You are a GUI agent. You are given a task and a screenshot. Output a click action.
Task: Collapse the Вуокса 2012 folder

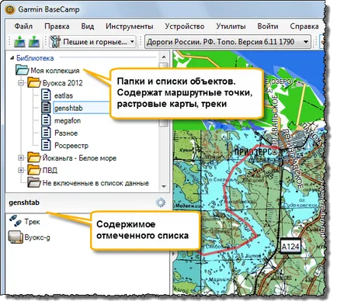tap(21, 83)
